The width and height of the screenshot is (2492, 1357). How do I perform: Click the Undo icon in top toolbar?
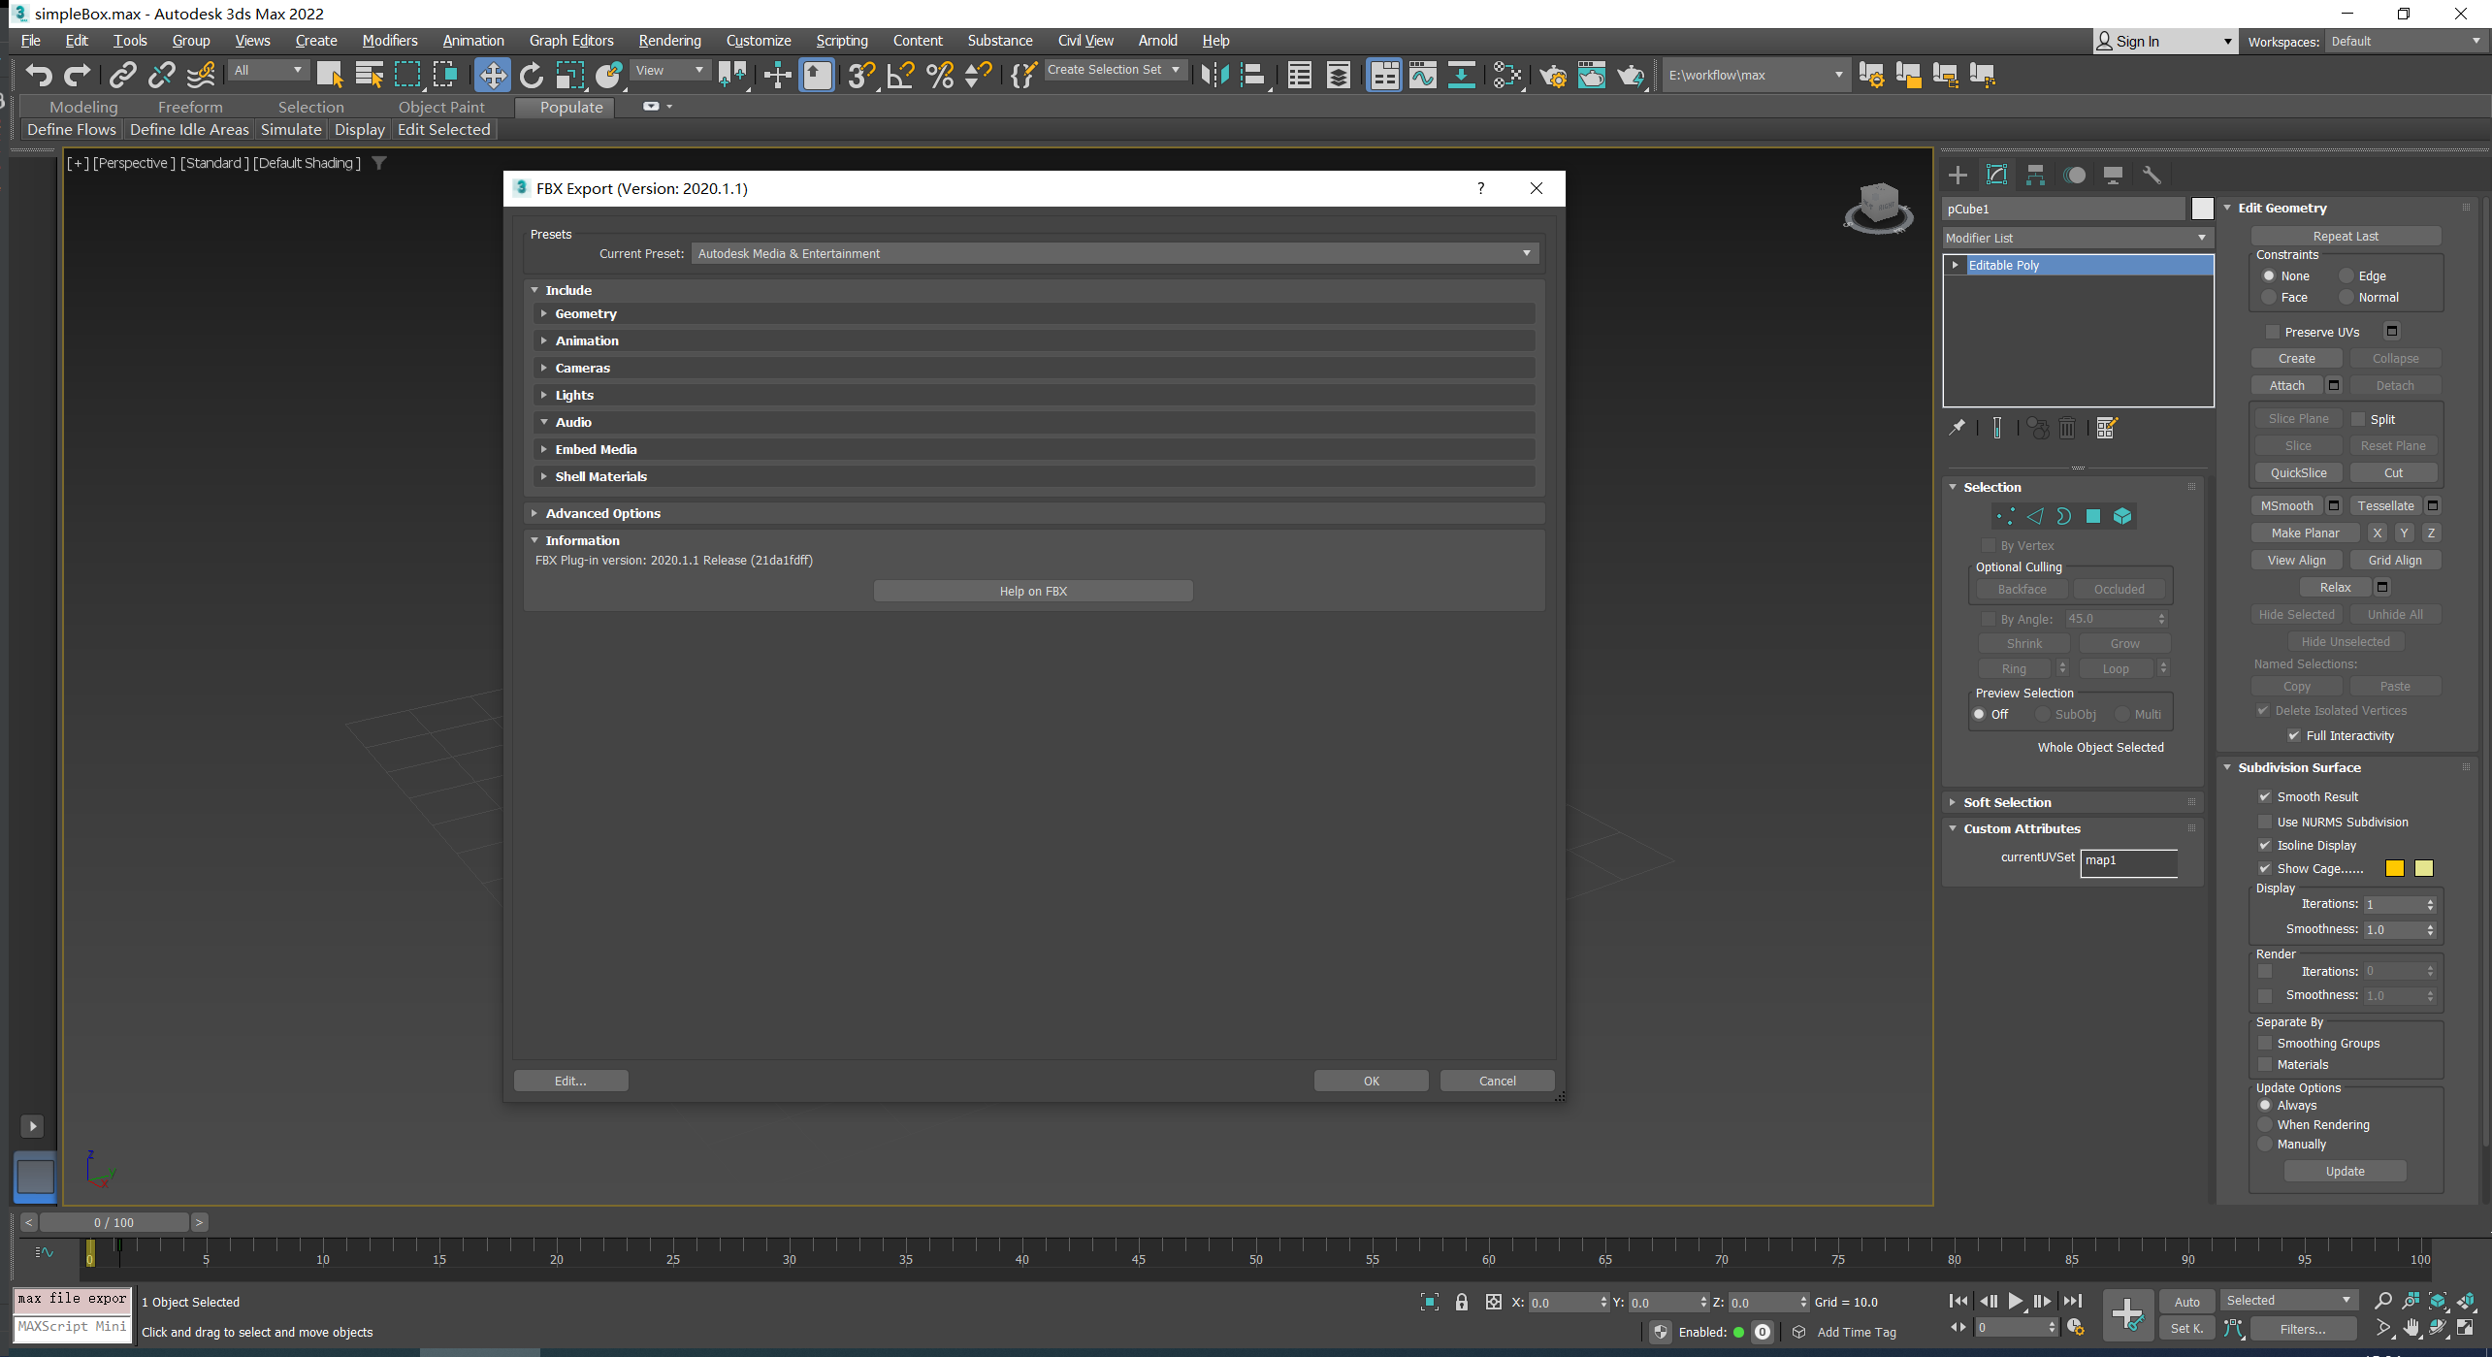point(39,74)
